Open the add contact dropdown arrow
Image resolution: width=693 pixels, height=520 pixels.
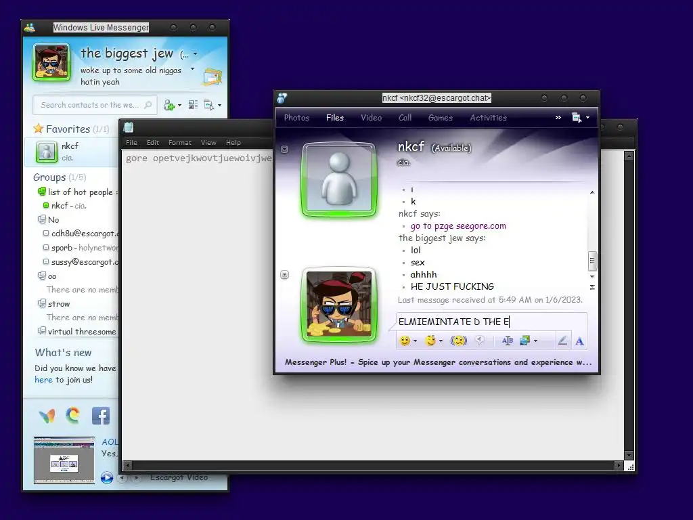pos(179,105)
